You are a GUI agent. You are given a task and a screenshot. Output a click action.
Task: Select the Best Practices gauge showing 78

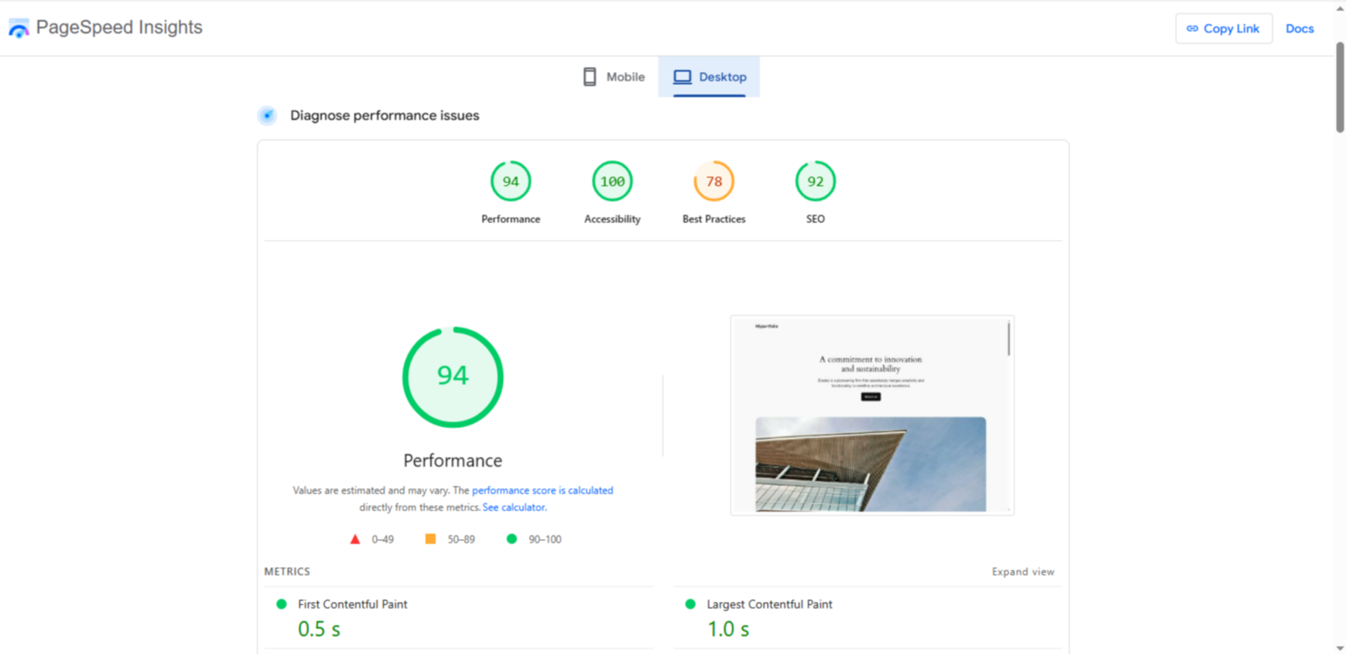[x=713, y=181]
